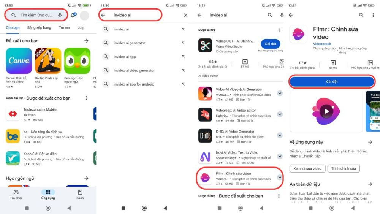Select the Trò chơi bottom tab
This screenshot has height=214, width=380.
(16, 195)
